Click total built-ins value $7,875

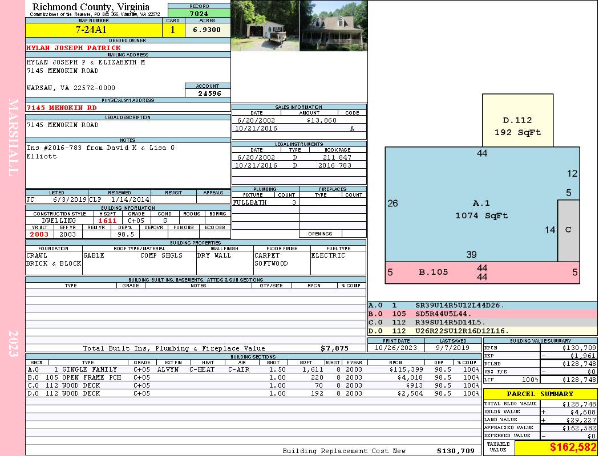335,348
